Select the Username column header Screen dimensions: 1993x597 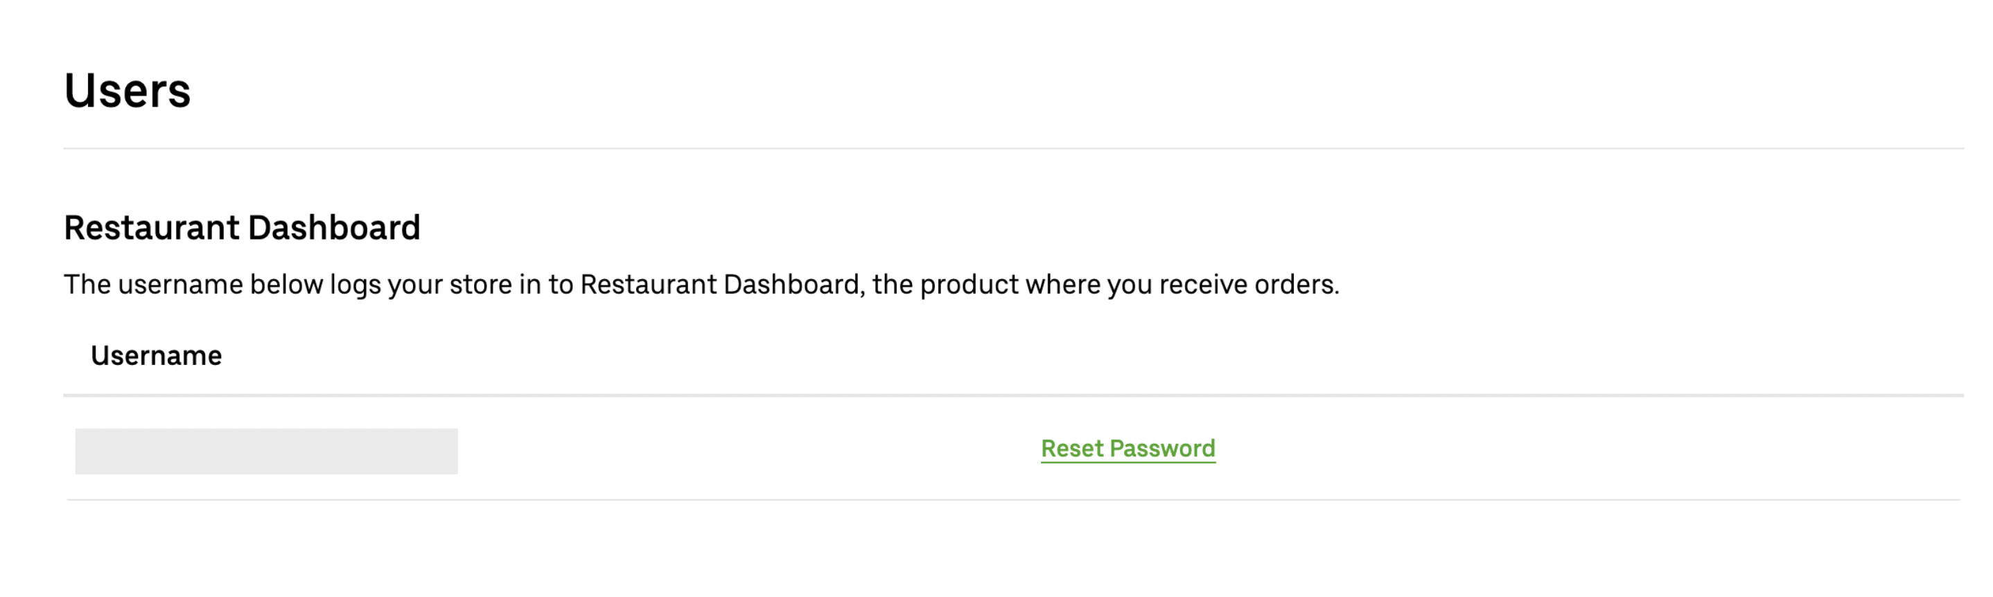(x=157, y=356)
